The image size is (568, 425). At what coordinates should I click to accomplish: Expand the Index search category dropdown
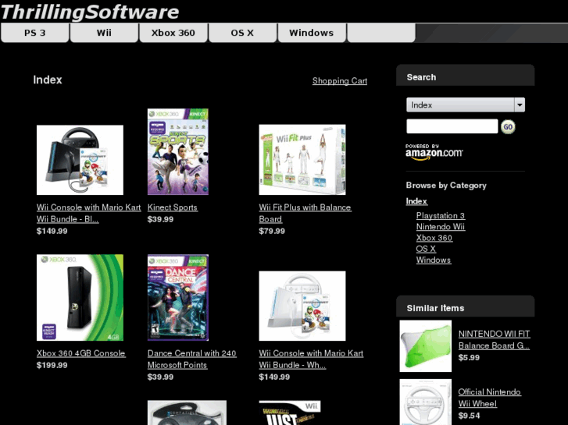tap(466, 105)
